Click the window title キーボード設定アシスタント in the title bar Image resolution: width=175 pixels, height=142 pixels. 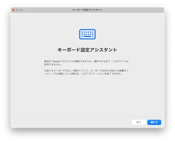pyautogui.click(x=87, y=10)
